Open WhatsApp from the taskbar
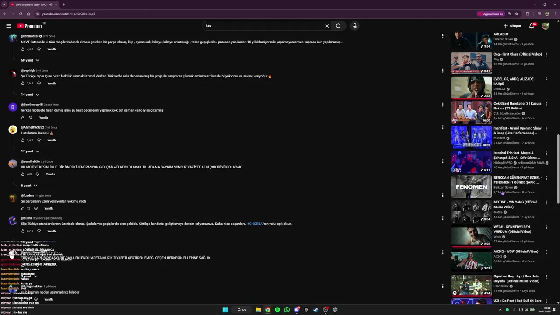This screenshot has height=315, width=560. coord(287,310)
